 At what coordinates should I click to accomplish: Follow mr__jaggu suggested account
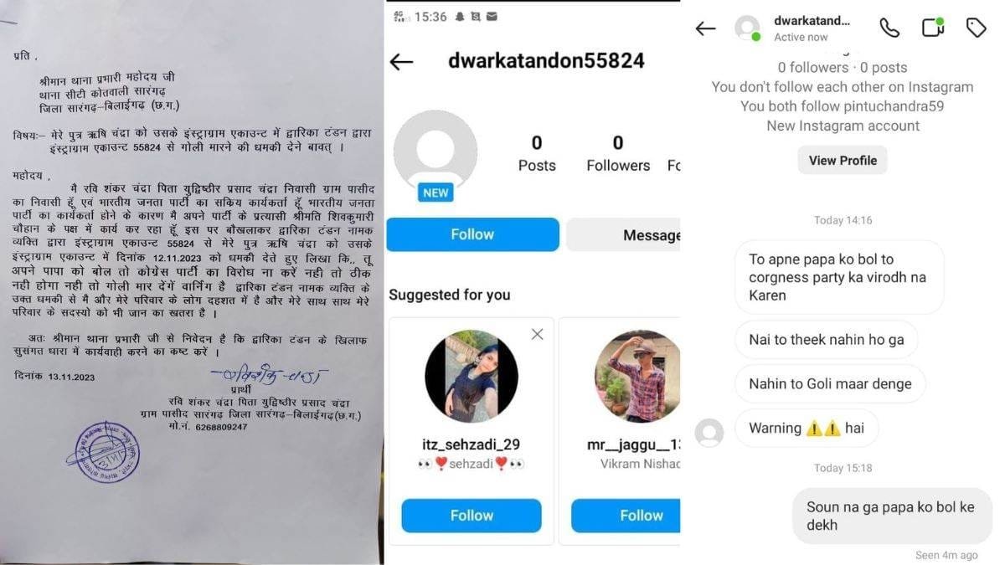click(x=626, y=516)
